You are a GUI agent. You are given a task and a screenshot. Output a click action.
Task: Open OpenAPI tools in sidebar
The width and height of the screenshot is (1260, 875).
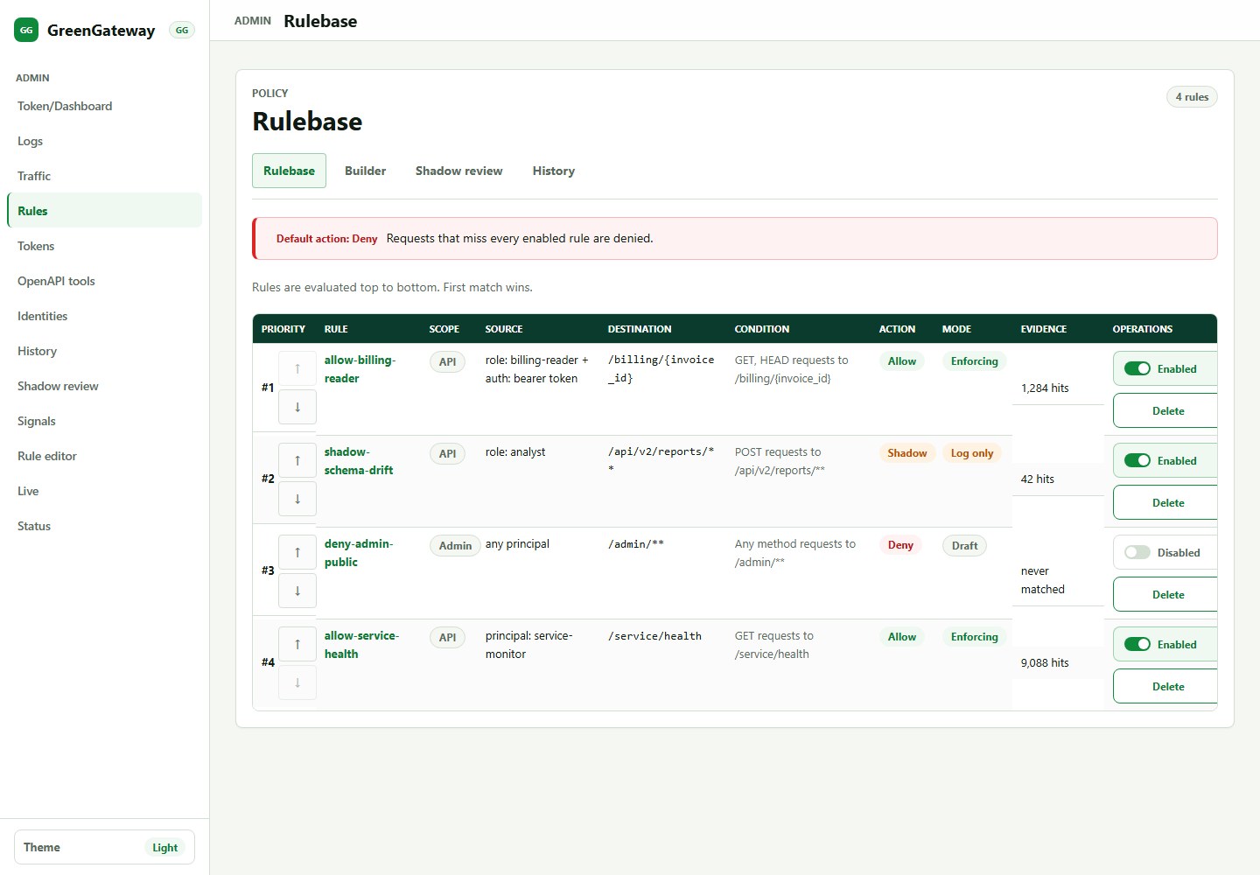tap(105, 281)
